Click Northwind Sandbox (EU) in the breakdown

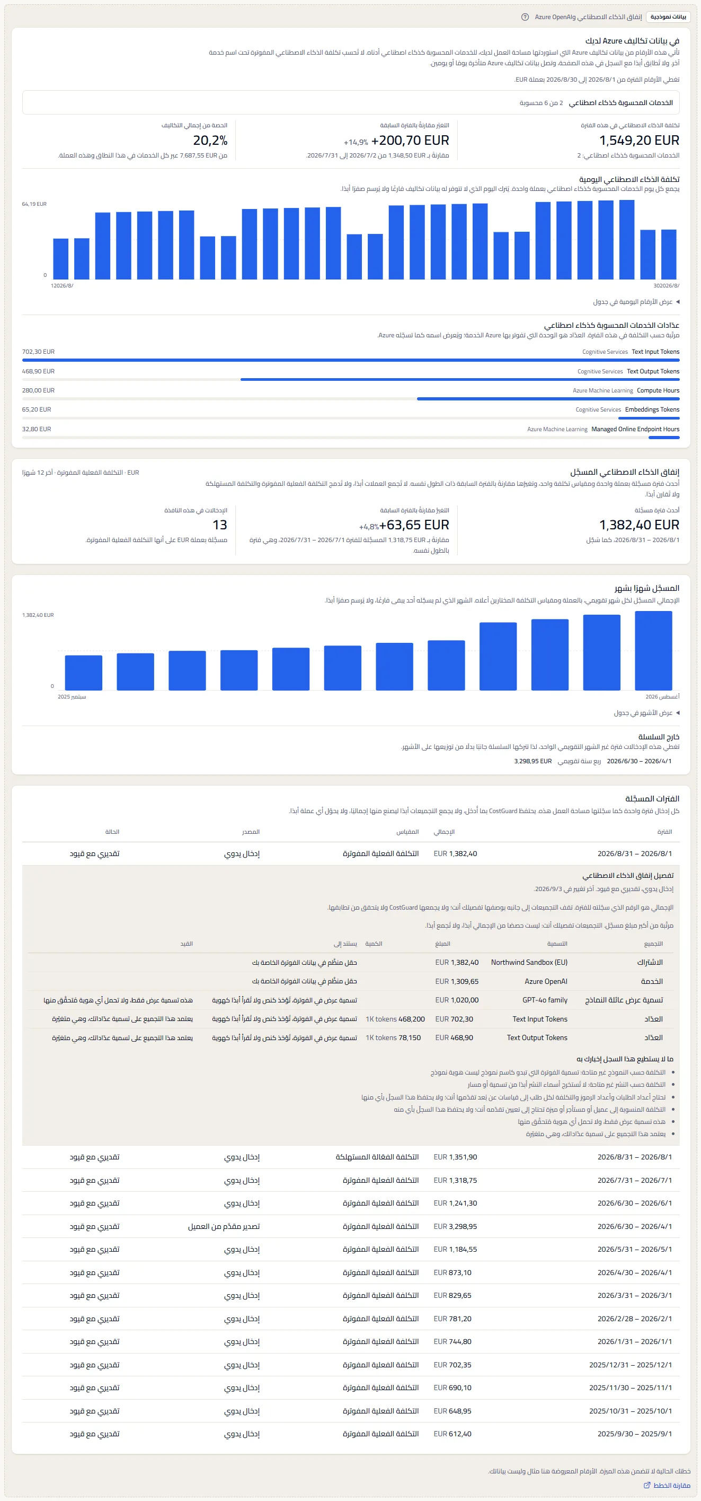(529, 963)
